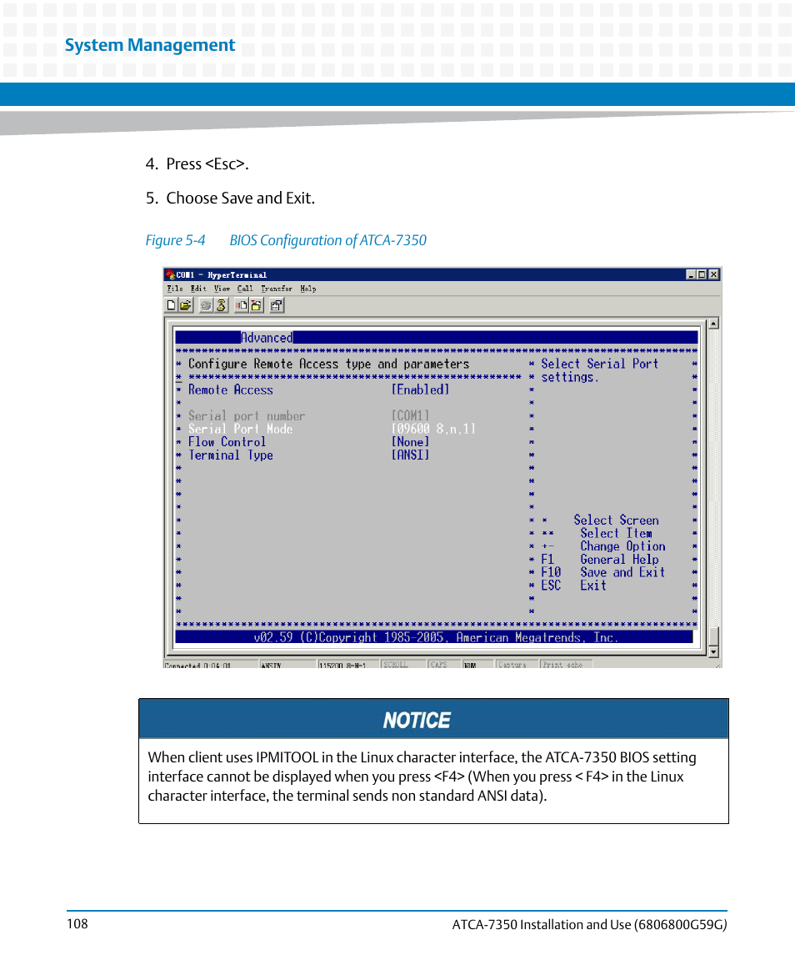Click the 'Configure Remote Access type and parameters' heading
The height and width of the screenshot is (955, 795).
click(x=328, y=364)
